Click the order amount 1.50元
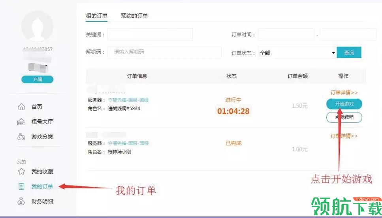 pyautogui.click(x=300, y=106)
